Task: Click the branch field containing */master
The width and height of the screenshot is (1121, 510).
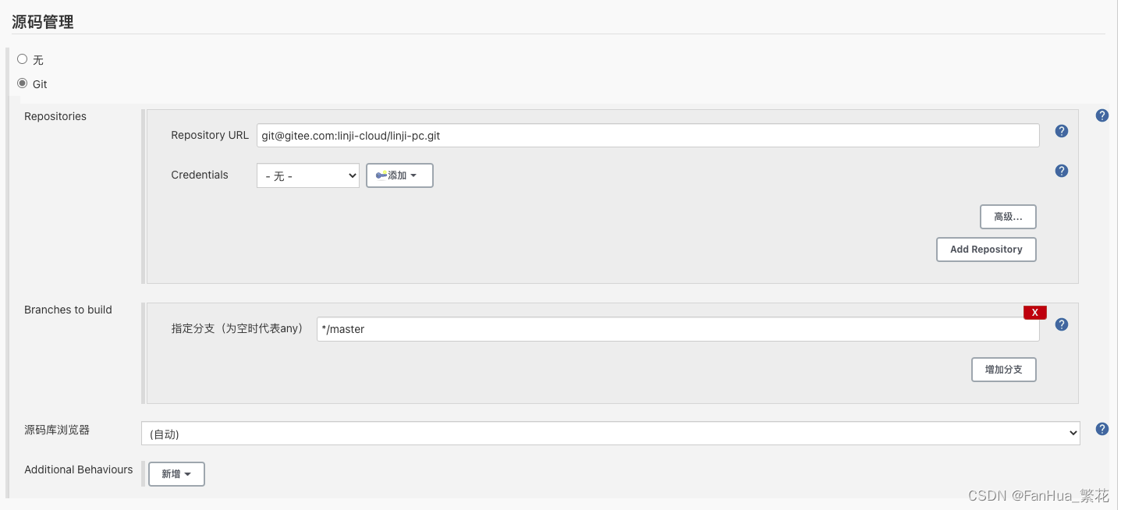Action: 677,328
